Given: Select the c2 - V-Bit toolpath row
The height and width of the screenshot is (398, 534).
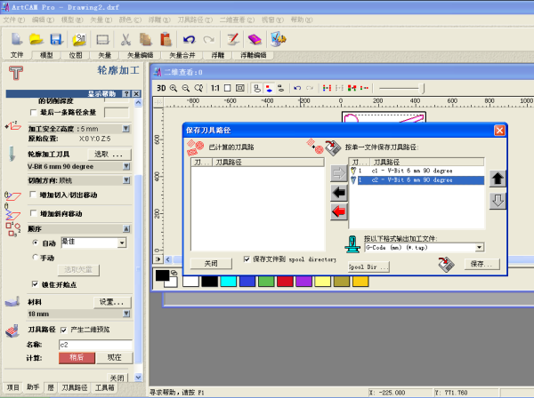Looking at the screenshot, I should pos(417,179).
